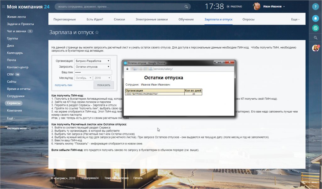Viewport: 322px width, 189px height.
Task: Click the ООО "БИТРИКС-РАЗРАБОТКА" table cell
Action: (155, 94)
